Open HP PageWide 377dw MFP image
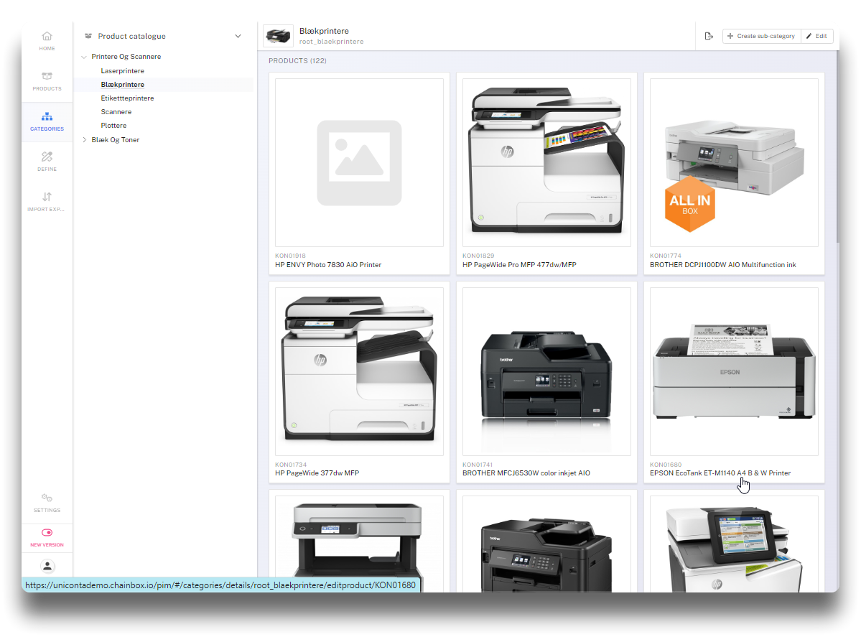The height and width of the screenshot is (637, 861). pyautogui.click(x=359, y=371)
